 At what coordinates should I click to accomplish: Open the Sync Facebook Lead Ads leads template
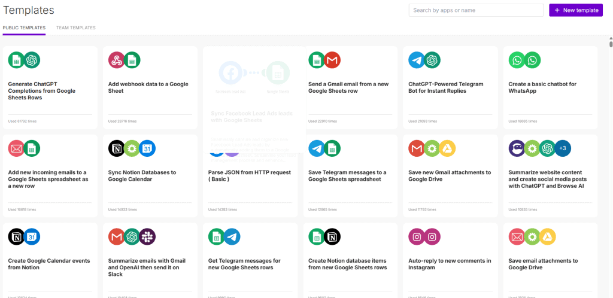point(254,99)
